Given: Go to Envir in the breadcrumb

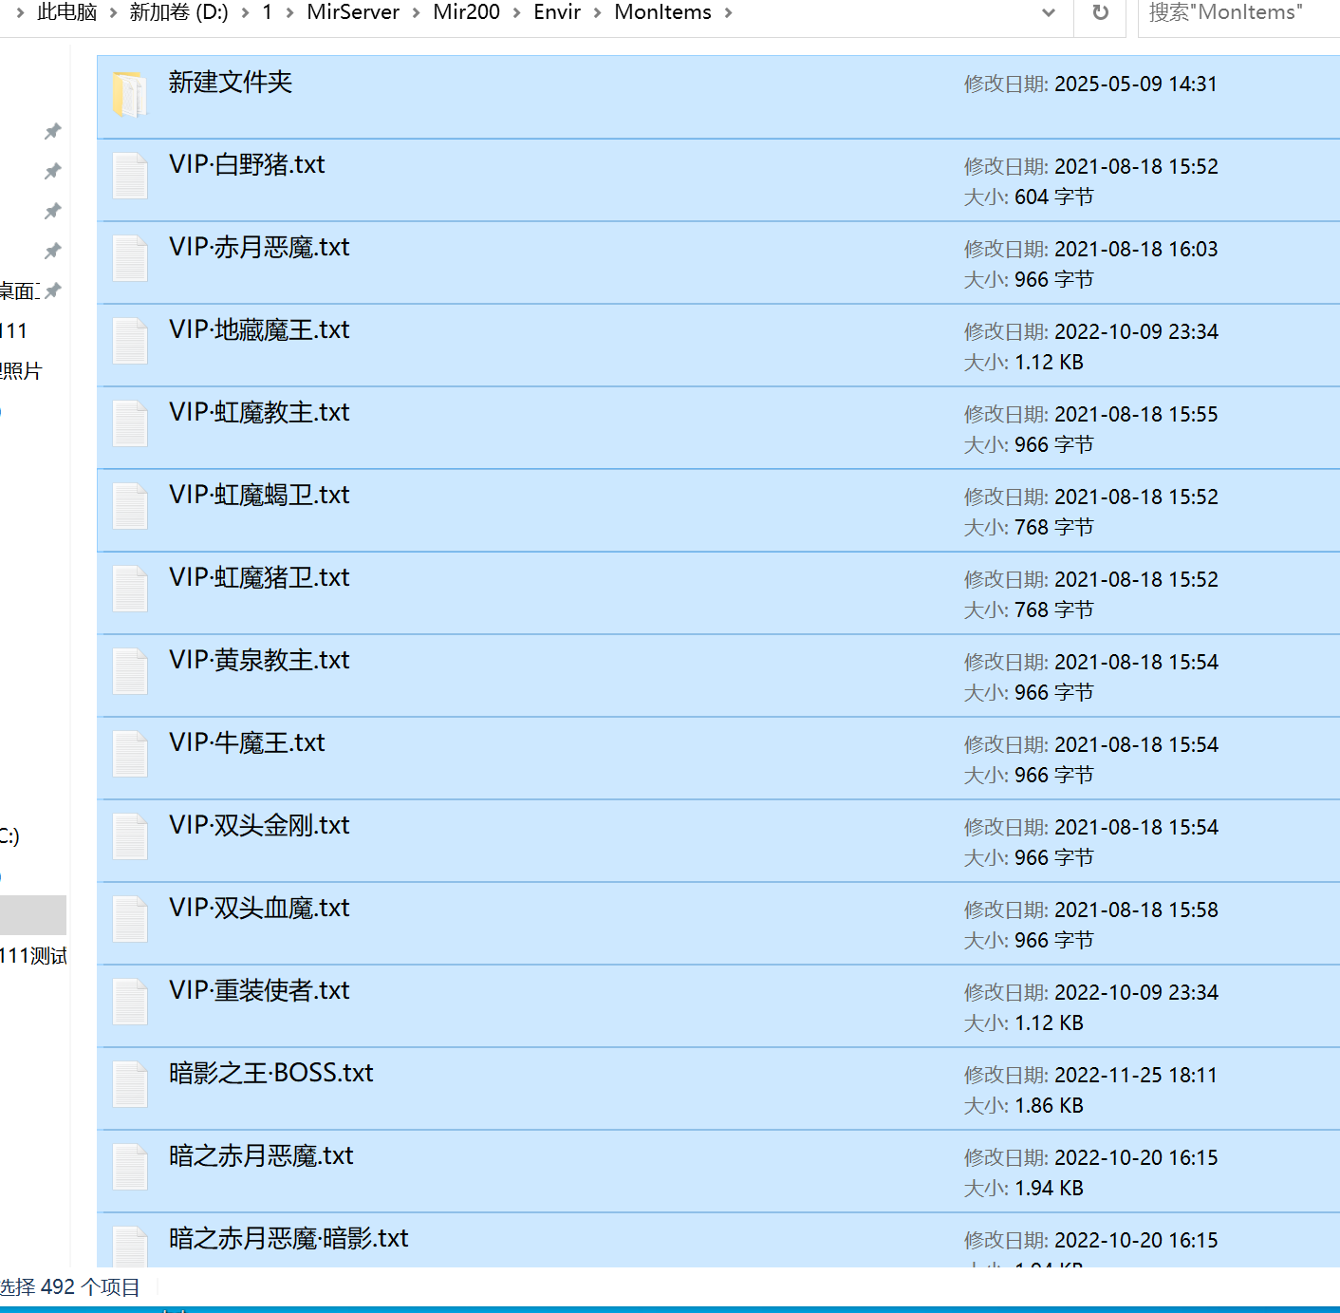Looking at the screenshot, I should point(557,12).
